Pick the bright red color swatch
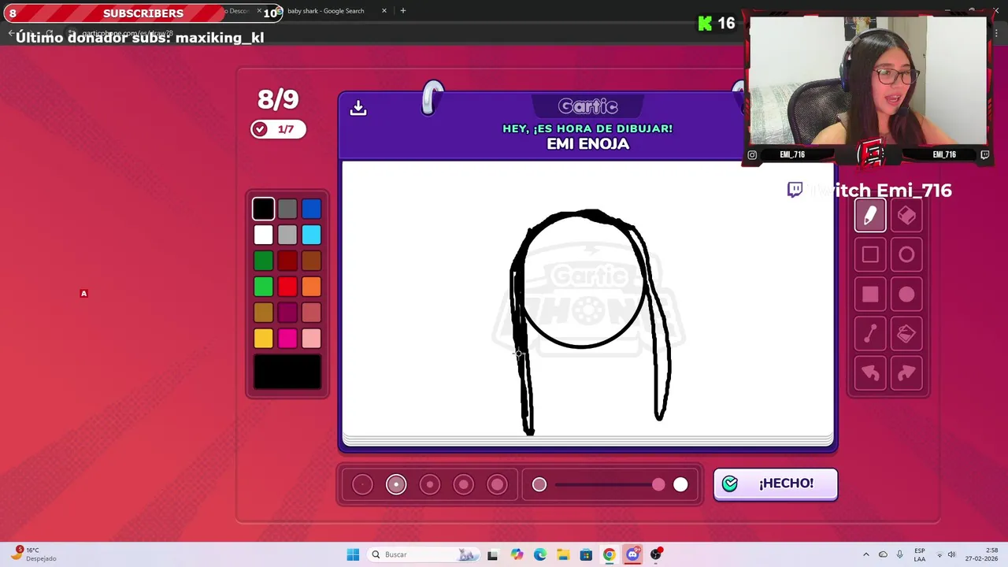Image resolution: width=1008 pixels, height=567 pixels. pos(287,287)
